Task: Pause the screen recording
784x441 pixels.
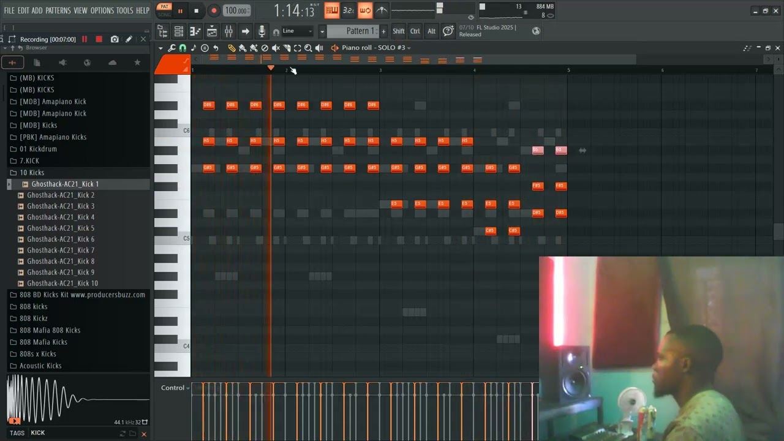Action: click(x=85, y=39)
